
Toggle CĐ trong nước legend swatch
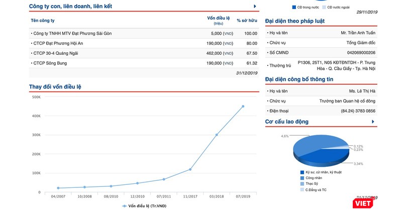click(294, 8)
